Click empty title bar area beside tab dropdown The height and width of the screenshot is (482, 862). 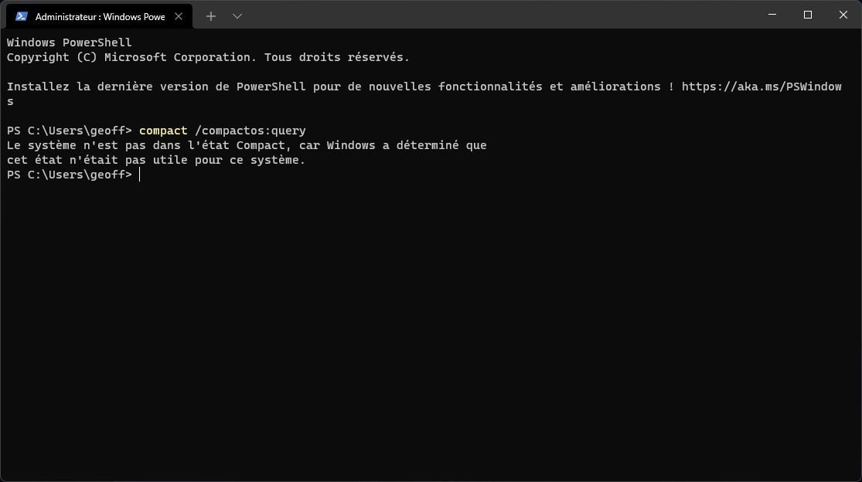pyautogui.click(x=495, y=15)
